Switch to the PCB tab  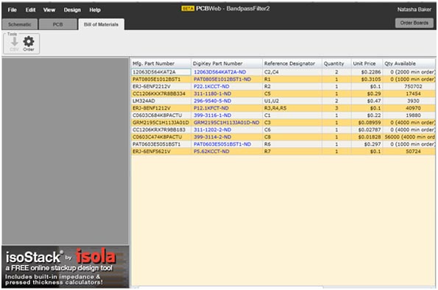pyautogui.click(x=58, y=24)
